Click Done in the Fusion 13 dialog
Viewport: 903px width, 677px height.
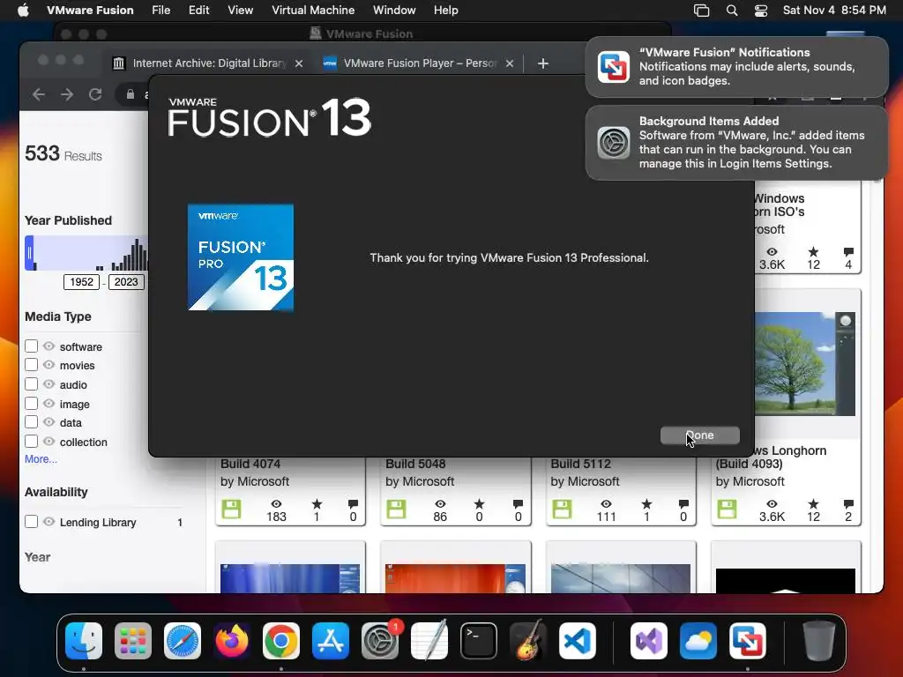tap(699, 435)
